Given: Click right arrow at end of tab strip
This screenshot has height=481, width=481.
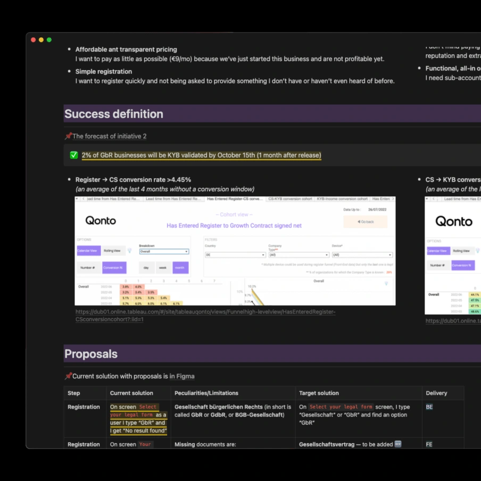Looking at the screenshot, I should point(393,199).
